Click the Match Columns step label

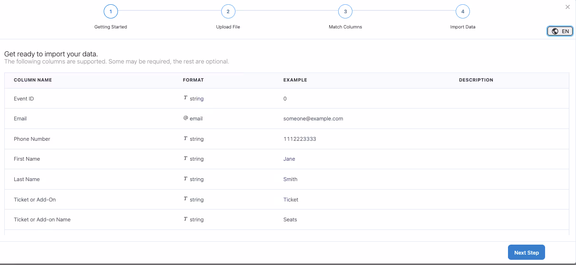click(x=345, y=27)
